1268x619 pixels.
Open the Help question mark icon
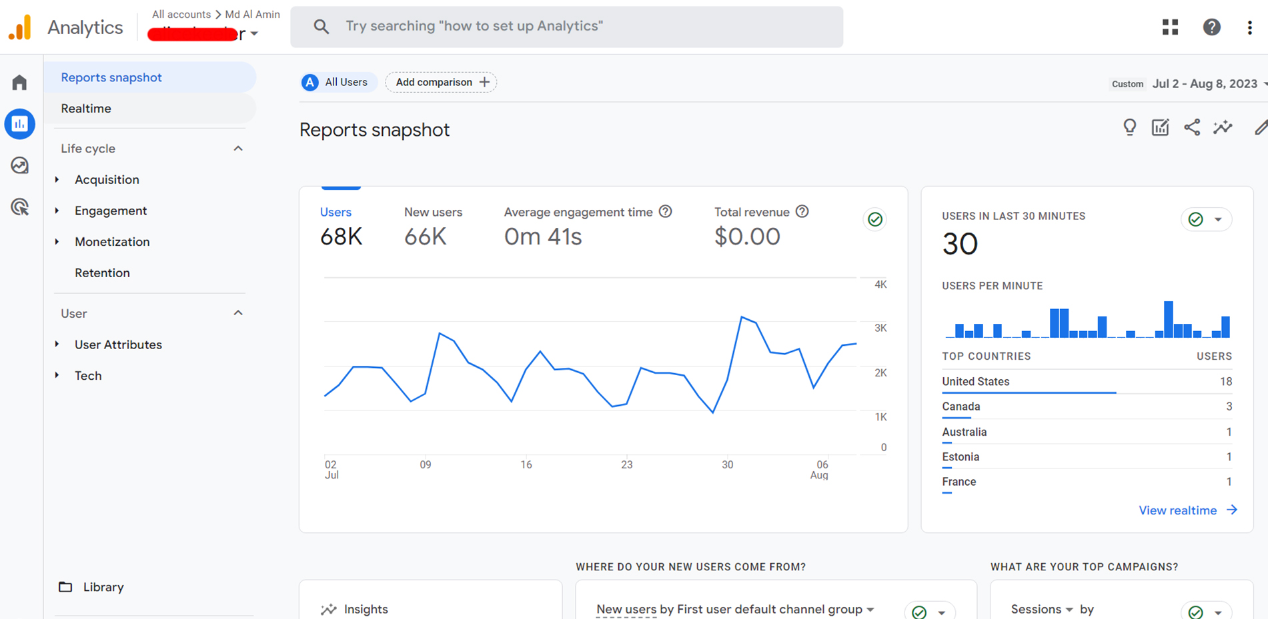coord(1211,27)
